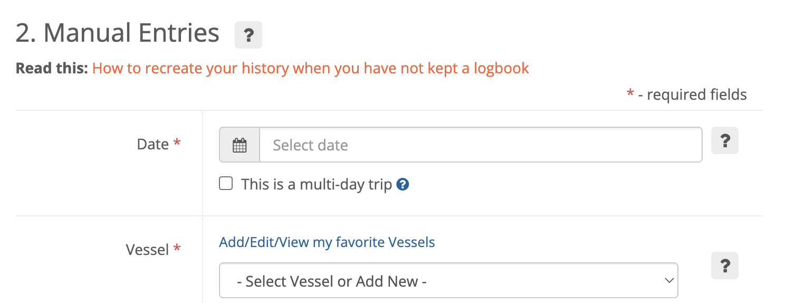Open Add/Edit/View my favorite Vessels link
The height and width of the screenshot is (303, 804).
(327, 242)
